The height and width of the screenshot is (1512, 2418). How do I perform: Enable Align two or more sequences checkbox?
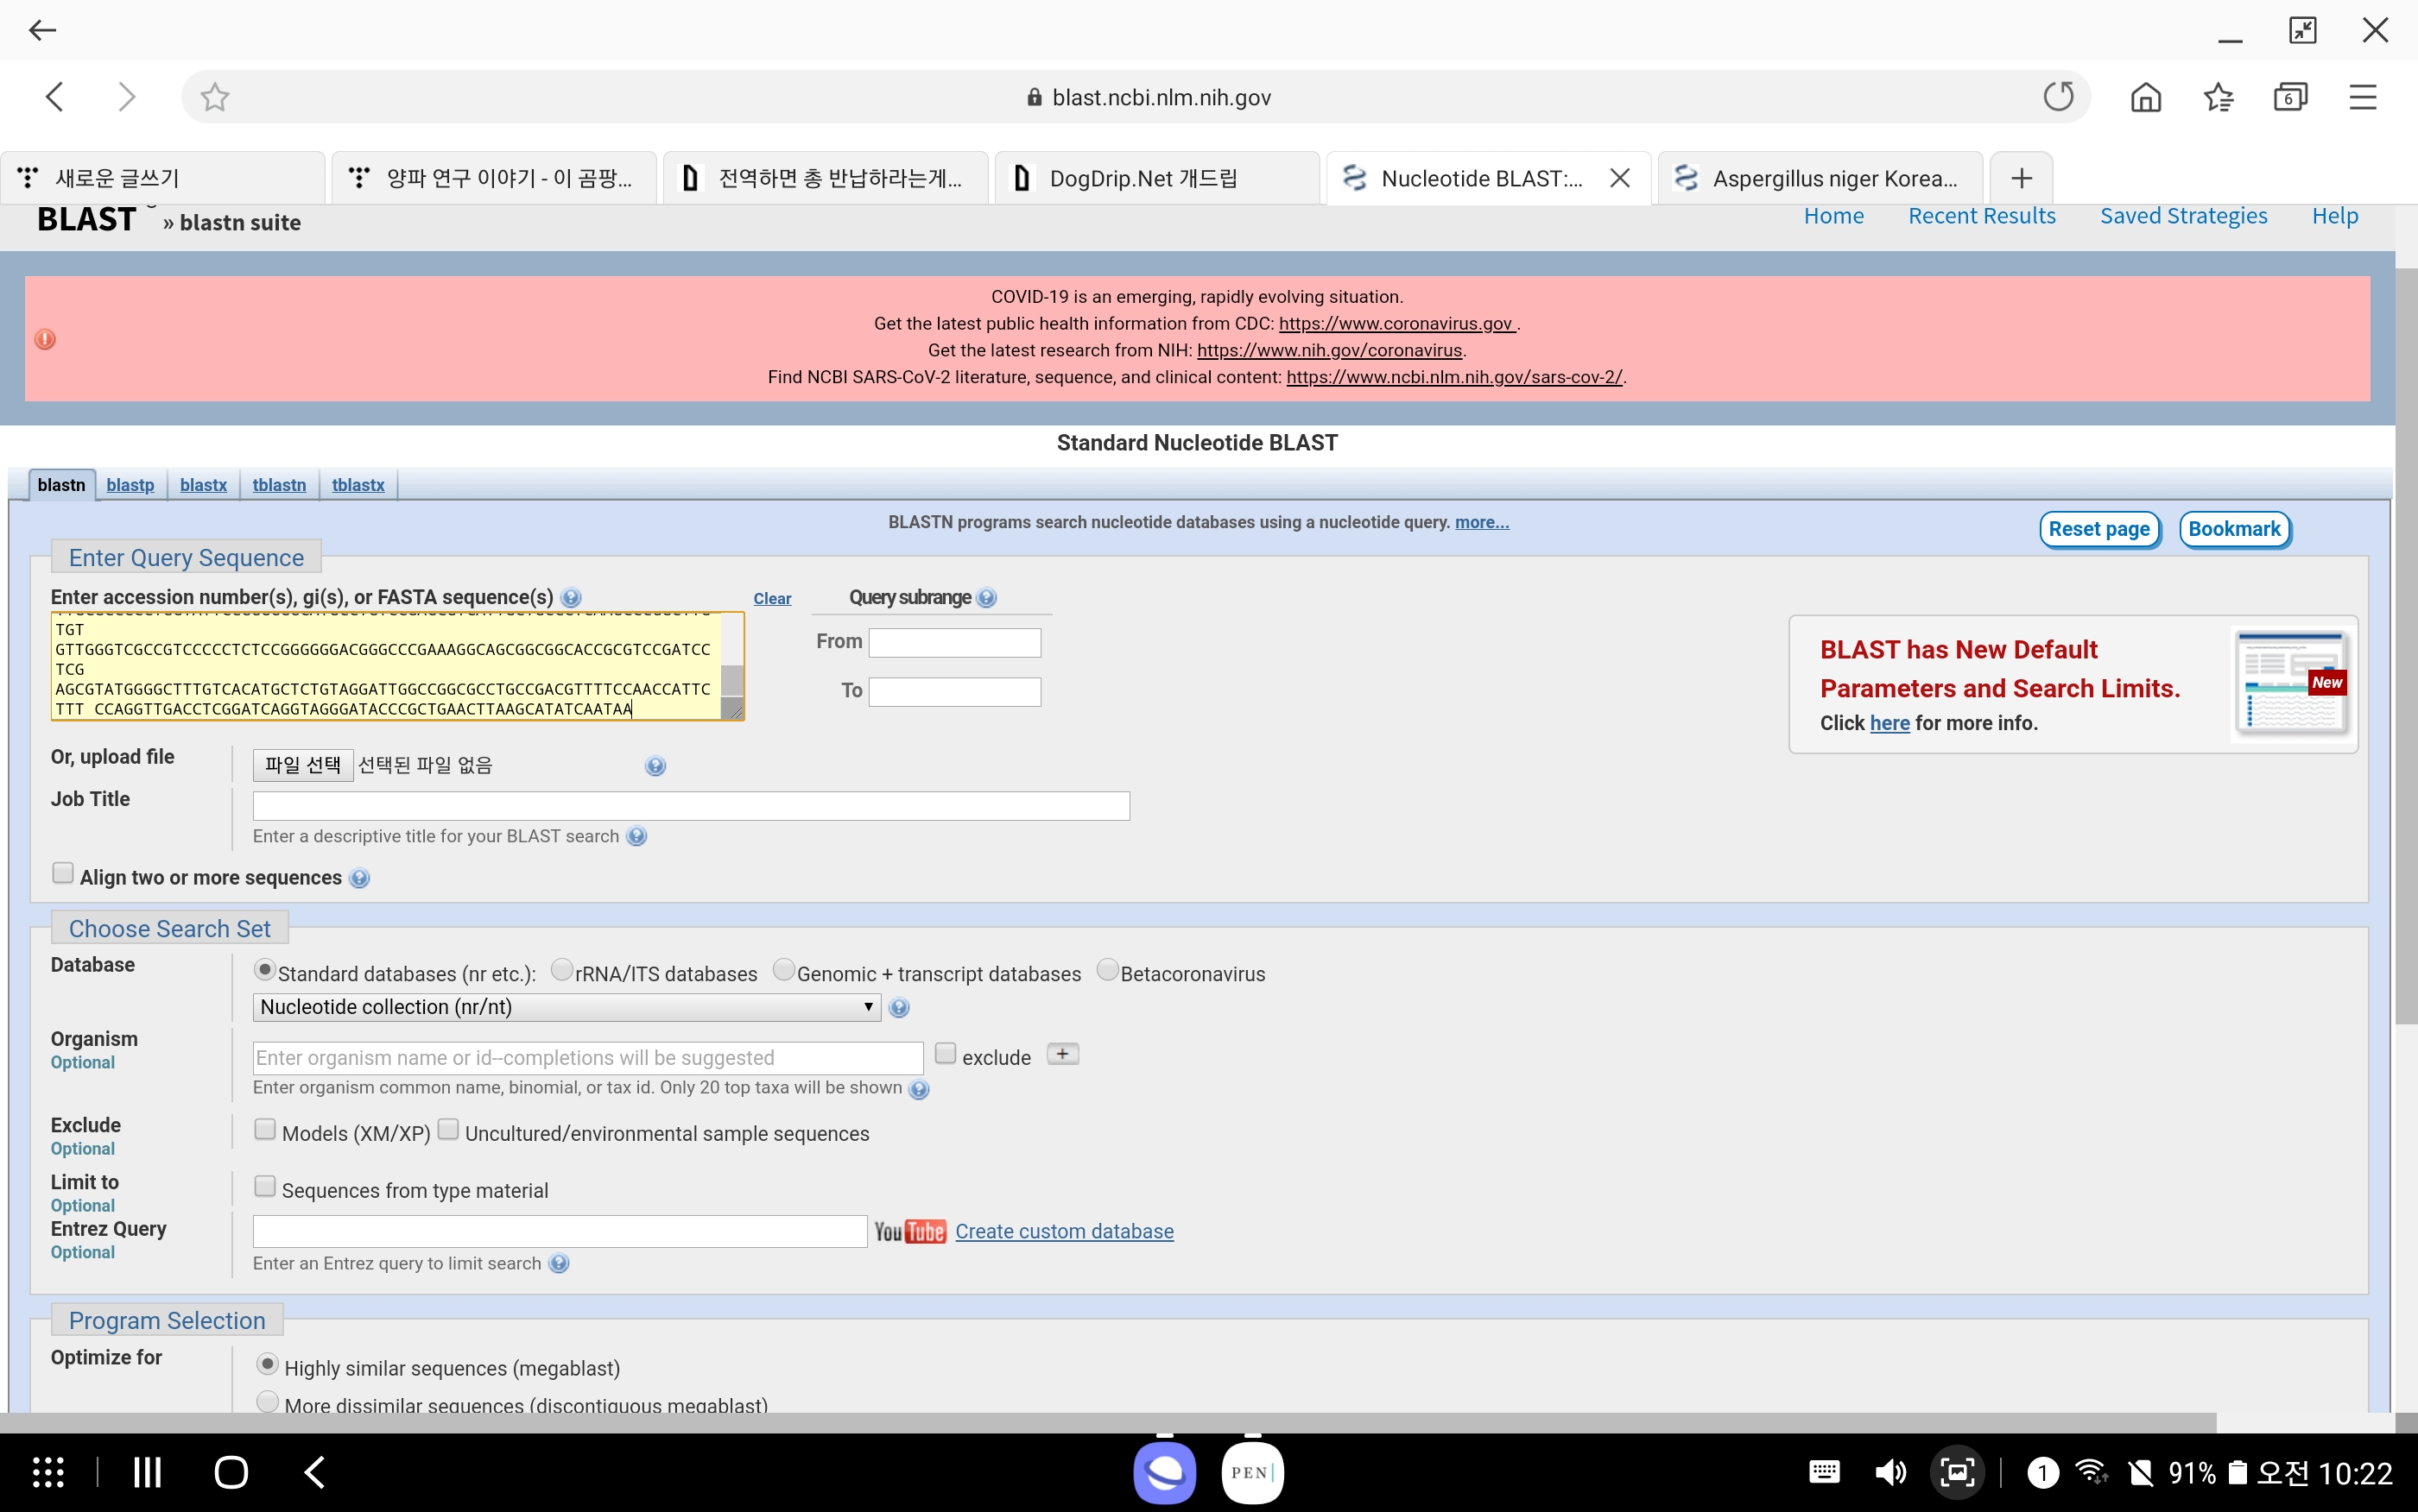63,873
